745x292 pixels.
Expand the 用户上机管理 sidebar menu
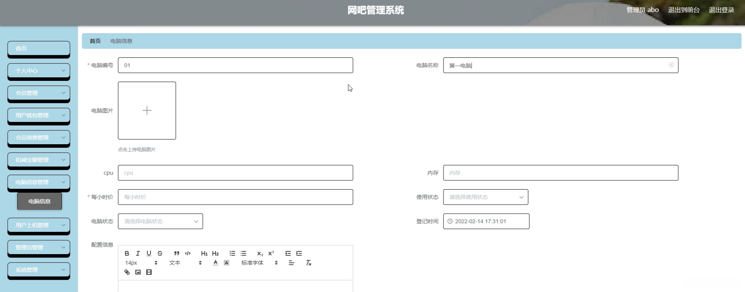click(39, 225)
